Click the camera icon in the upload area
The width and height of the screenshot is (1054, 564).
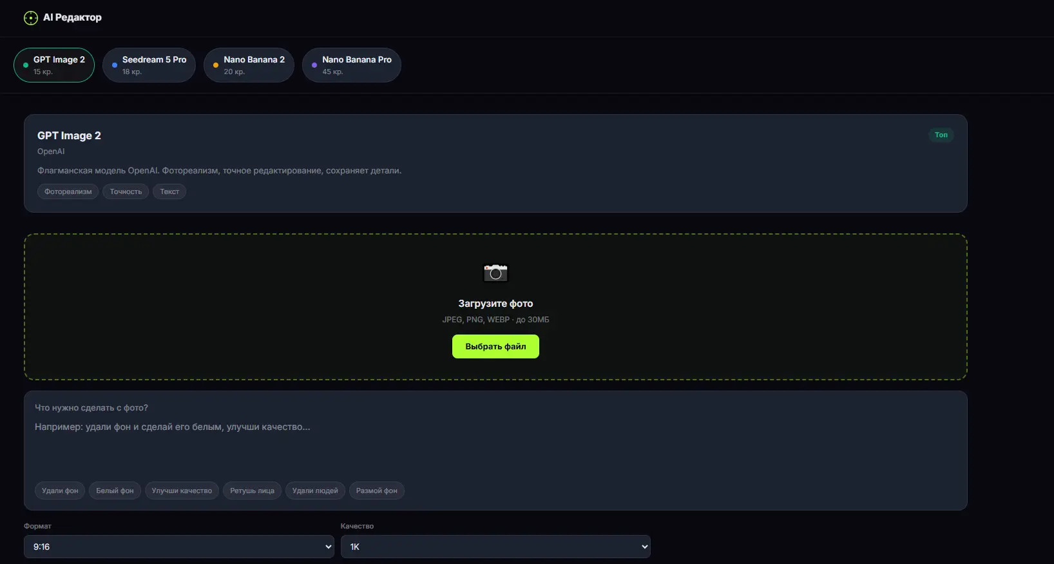[495, 273]
